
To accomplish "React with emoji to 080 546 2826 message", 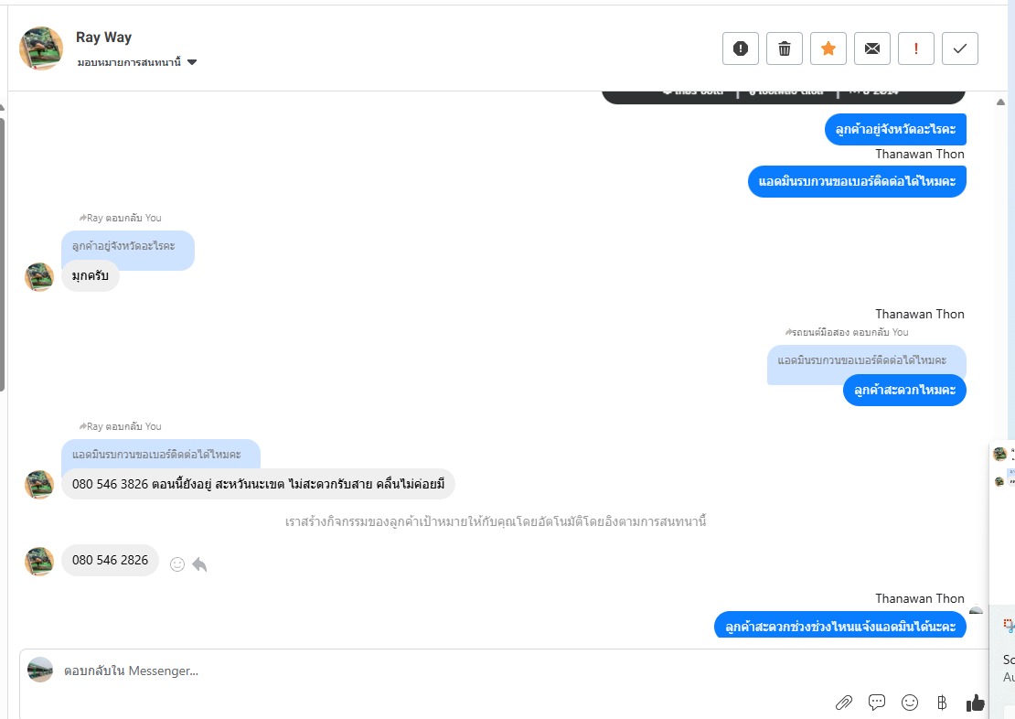I will [176, 564].
